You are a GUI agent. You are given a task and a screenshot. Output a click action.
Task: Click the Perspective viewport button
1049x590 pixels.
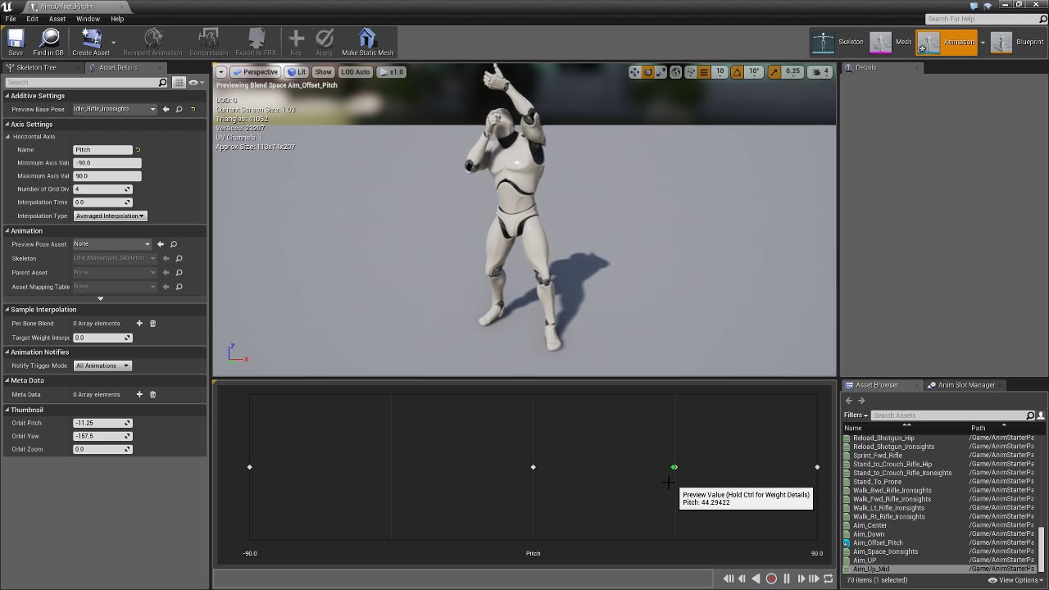pos(255,72)
